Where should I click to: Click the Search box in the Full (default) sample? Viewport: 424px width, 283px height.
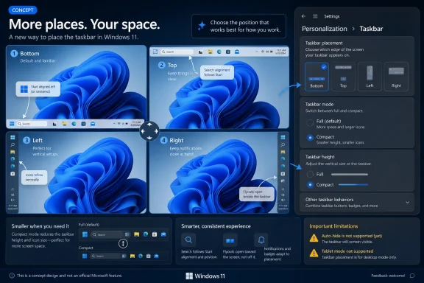[111, 234]
